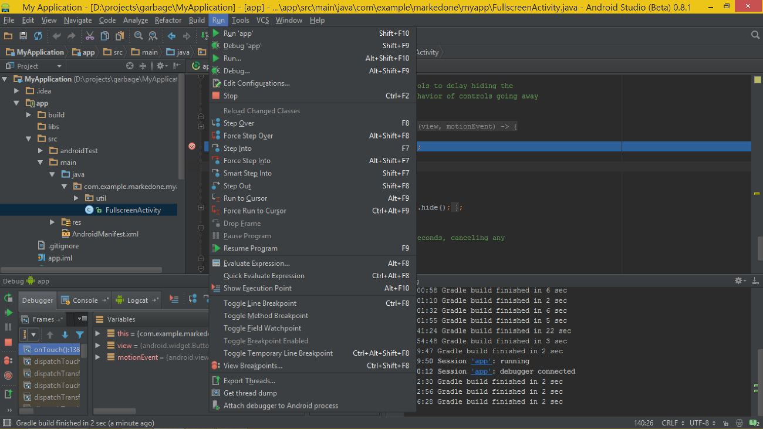Click the next frame down arrow
763x429 pixels.
pyautogui.click(x=65, y=335)
